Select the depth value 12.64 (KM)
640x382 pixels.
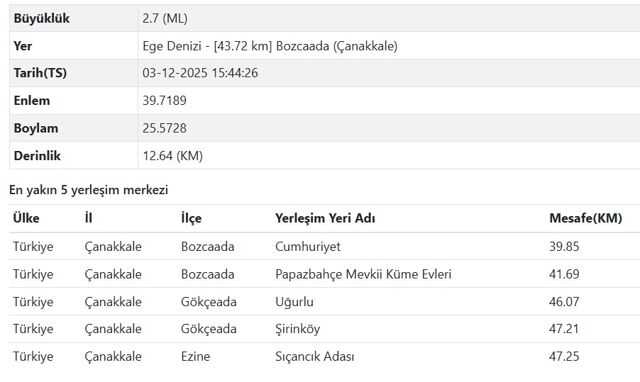click(x=172, y=156)
